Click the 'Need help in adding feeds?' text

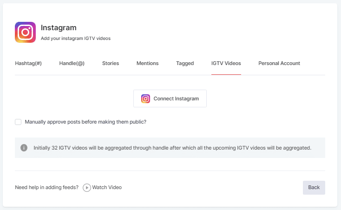pyautogui.click(x=46, y=188)
